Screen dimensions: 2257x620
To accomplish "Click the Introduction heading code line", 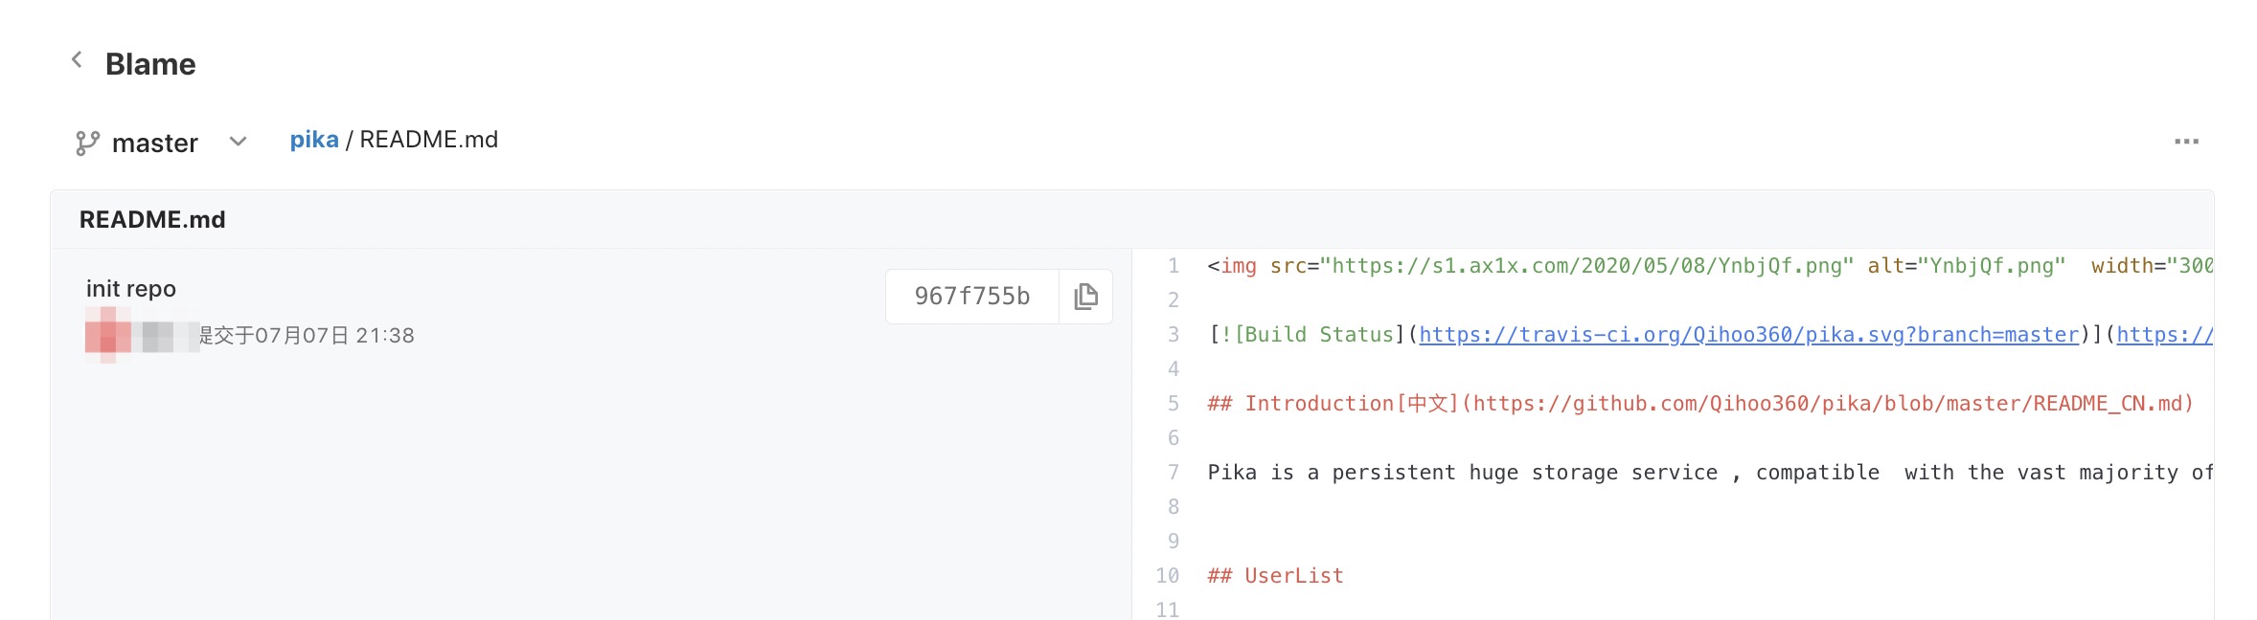I will point(1700,404).
